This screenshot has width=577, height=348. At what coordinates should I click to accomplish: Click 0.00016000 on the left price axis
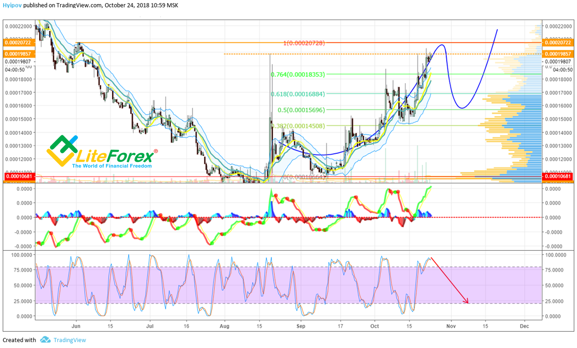[19, 105]
